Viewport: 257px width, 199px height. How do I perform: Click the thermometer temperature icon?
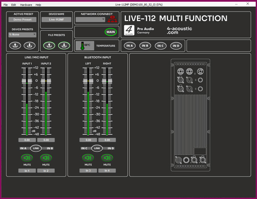coord(80,45)
